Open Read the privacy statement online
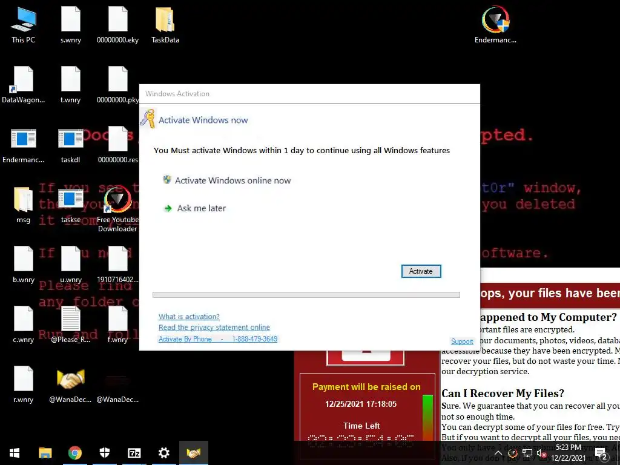 pos(214,328)
